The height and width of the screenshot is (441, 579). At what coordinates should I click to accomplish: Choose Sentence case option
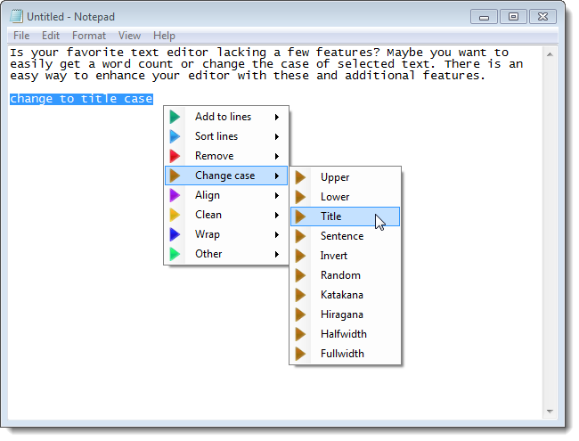point(345,236)
